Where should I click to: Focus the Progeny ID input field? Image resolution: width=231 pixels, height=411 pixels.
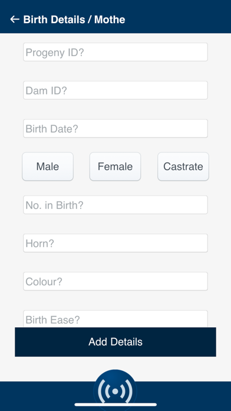click(x=115, y=52)
